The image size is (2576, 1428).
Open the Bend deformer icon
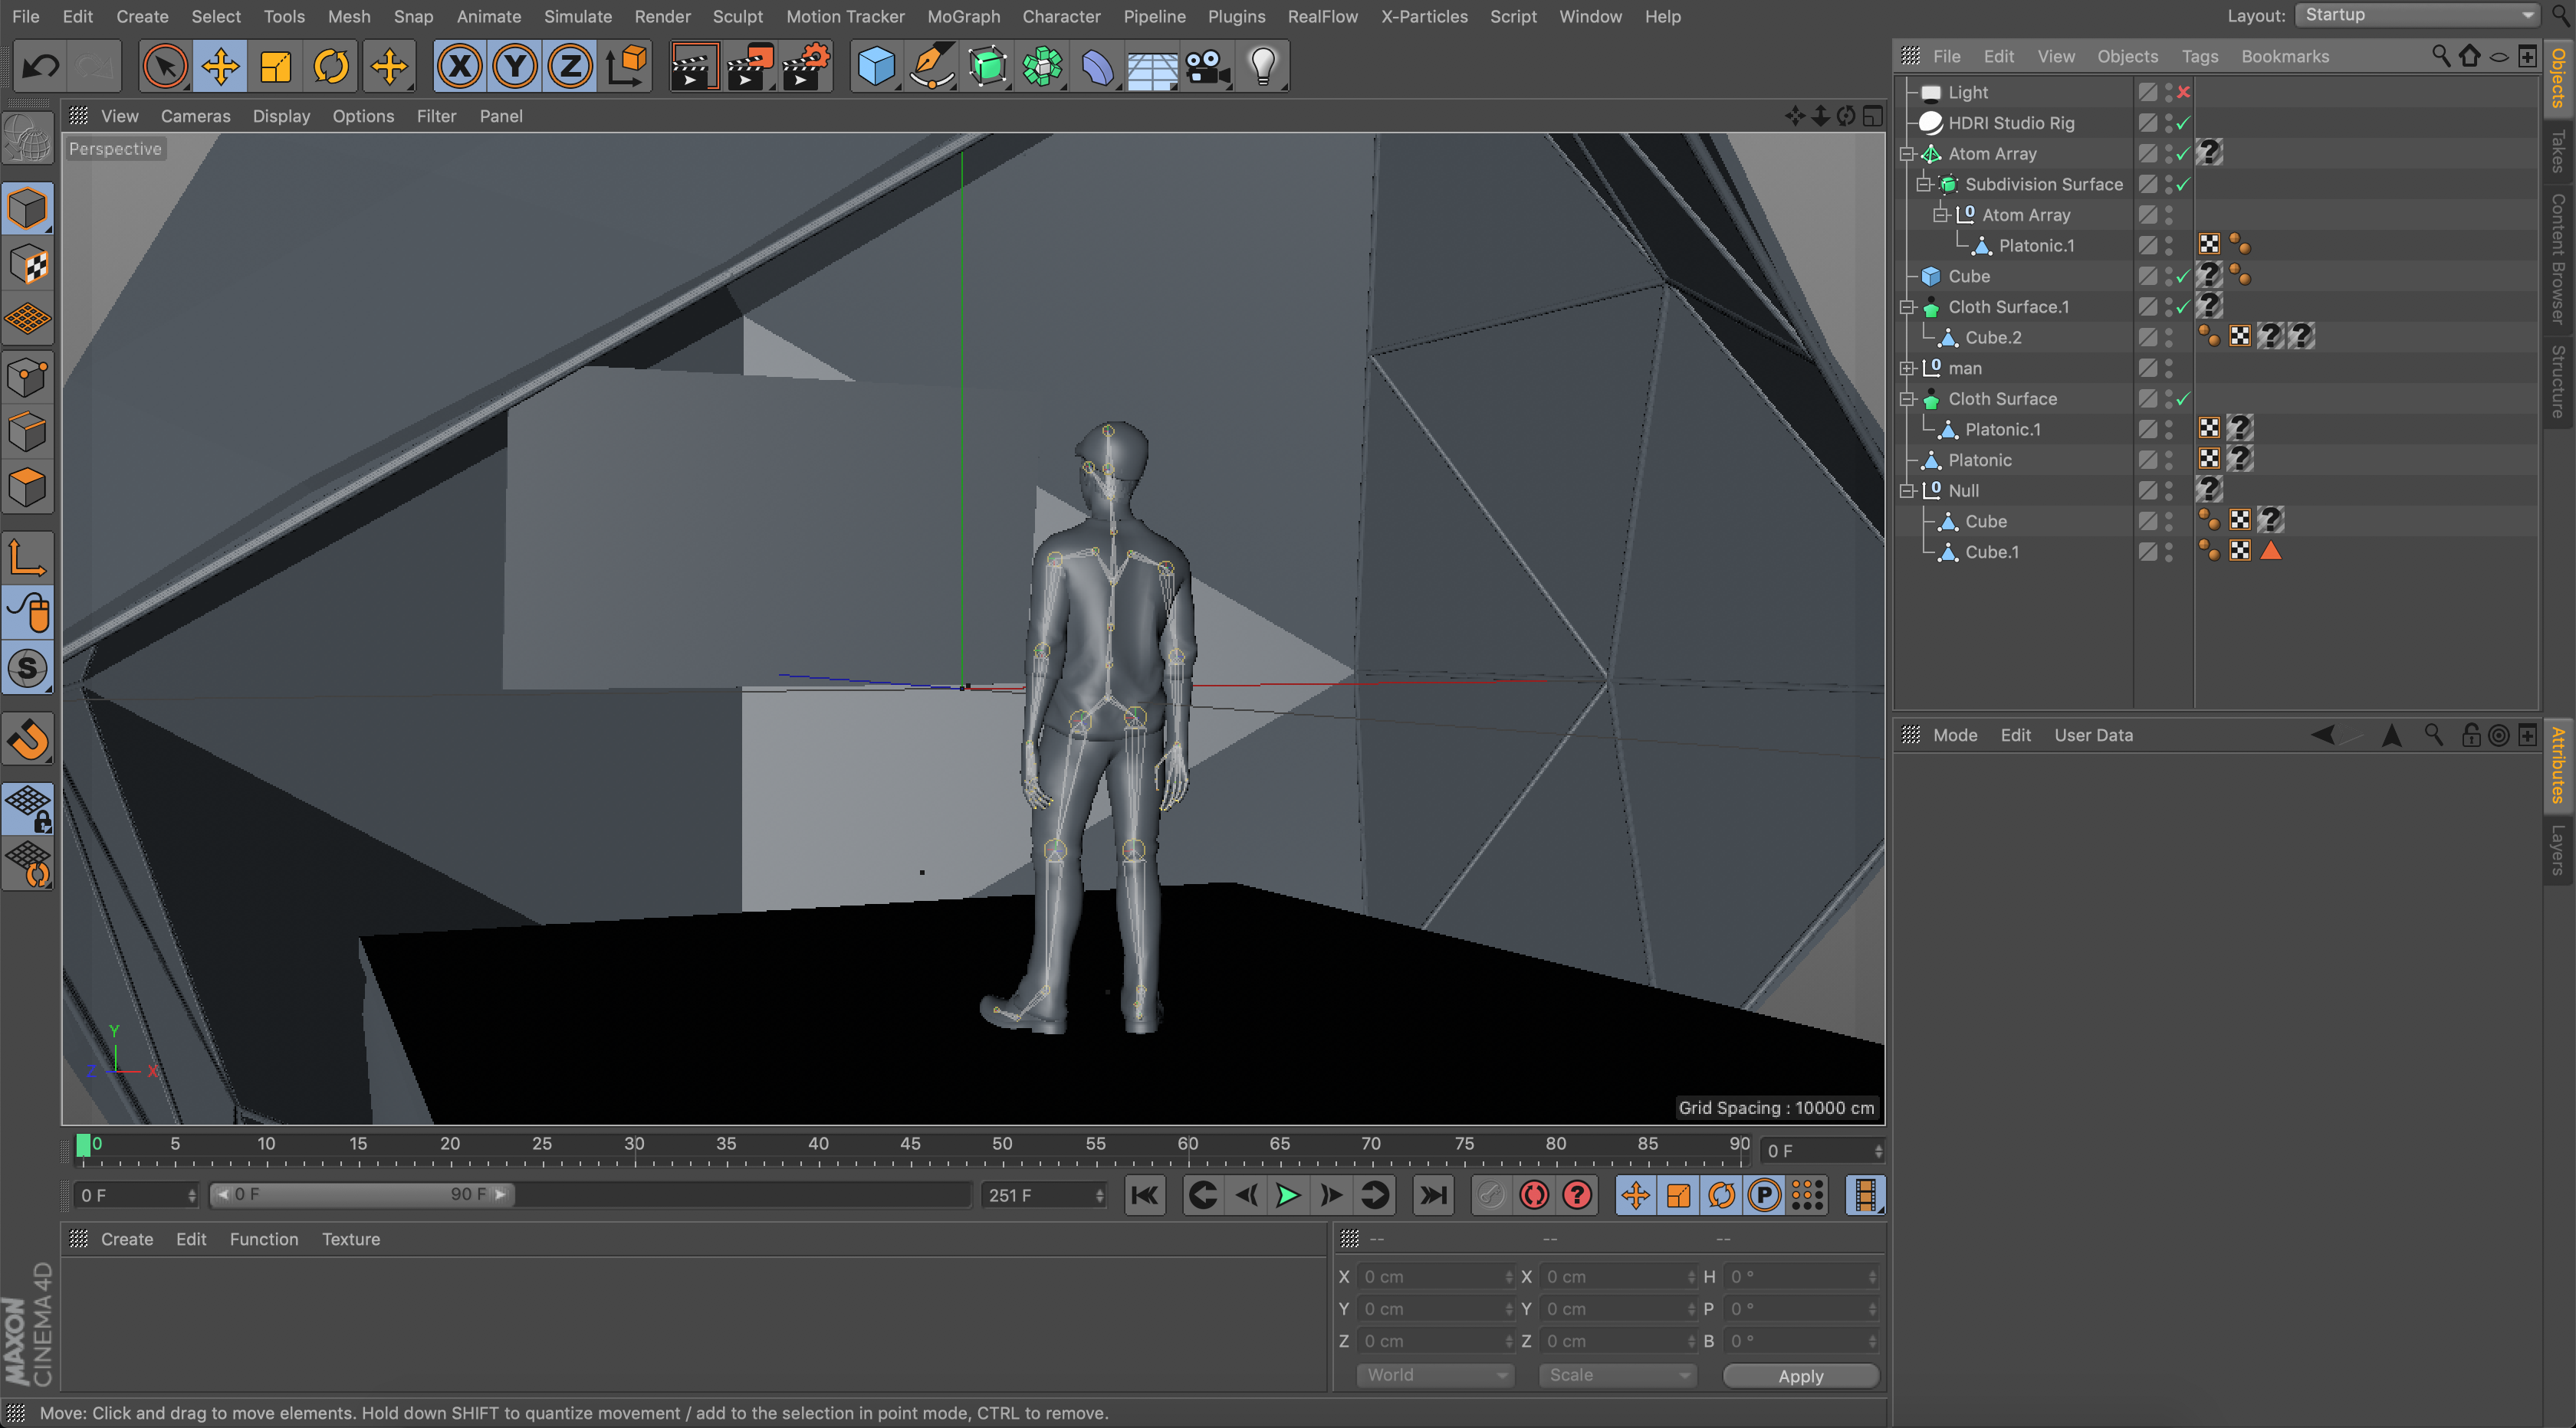[1097, 67]
